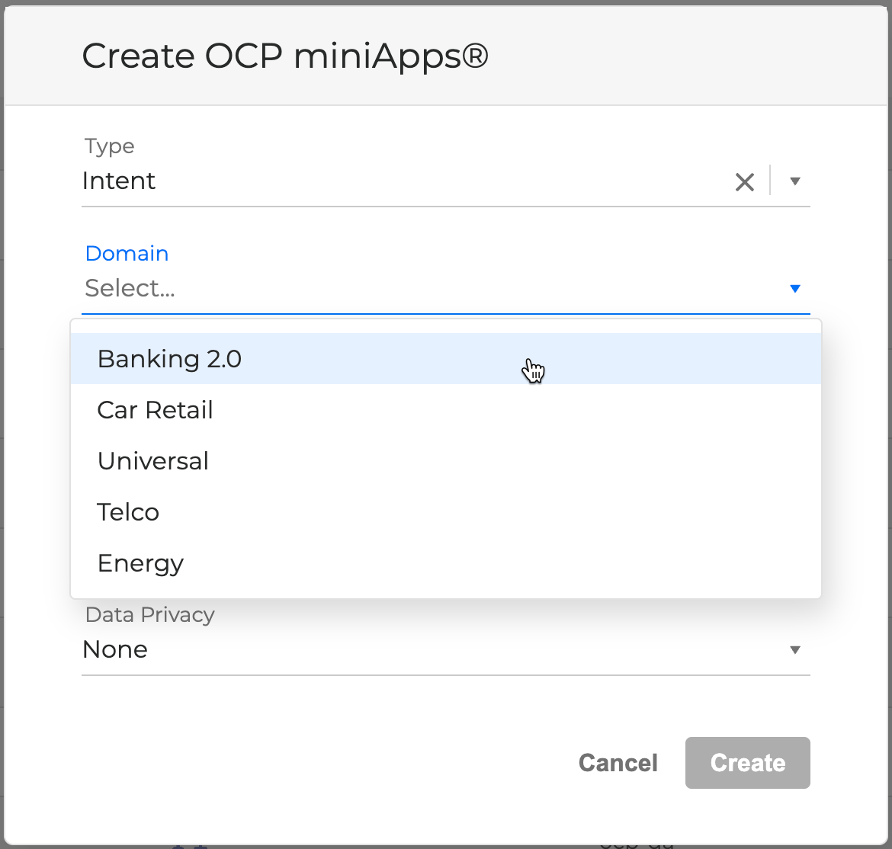Image resolution: width=892 pixels, height=849 pixels.
Task: Collapse the Domain dropdown using its blue arrow
Action: (794, 289)
